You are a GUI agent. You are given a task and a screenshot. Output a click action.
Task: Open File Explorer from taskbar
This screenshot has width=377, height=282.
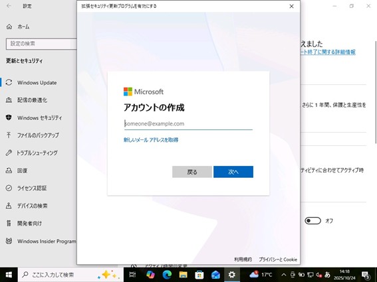click(184, 275)
